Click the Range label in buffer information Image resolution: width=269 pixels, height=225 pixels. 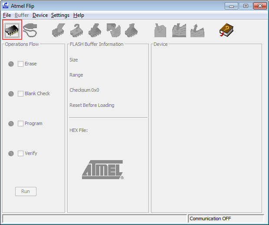pos(76,75)
